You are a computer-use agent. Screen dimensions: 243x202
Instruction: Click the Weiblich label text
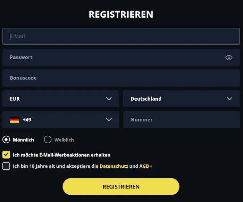[64, 140]
